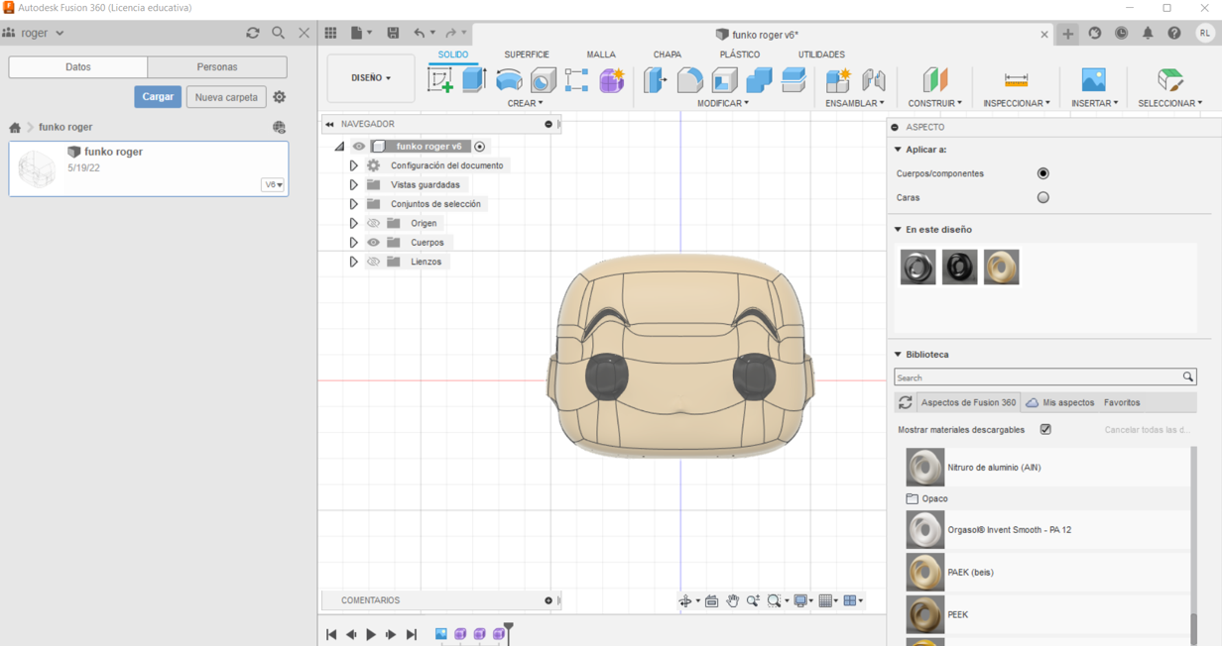Pick the beige material swatch in this design
Screen dimensions: 1222x646
1001,268
